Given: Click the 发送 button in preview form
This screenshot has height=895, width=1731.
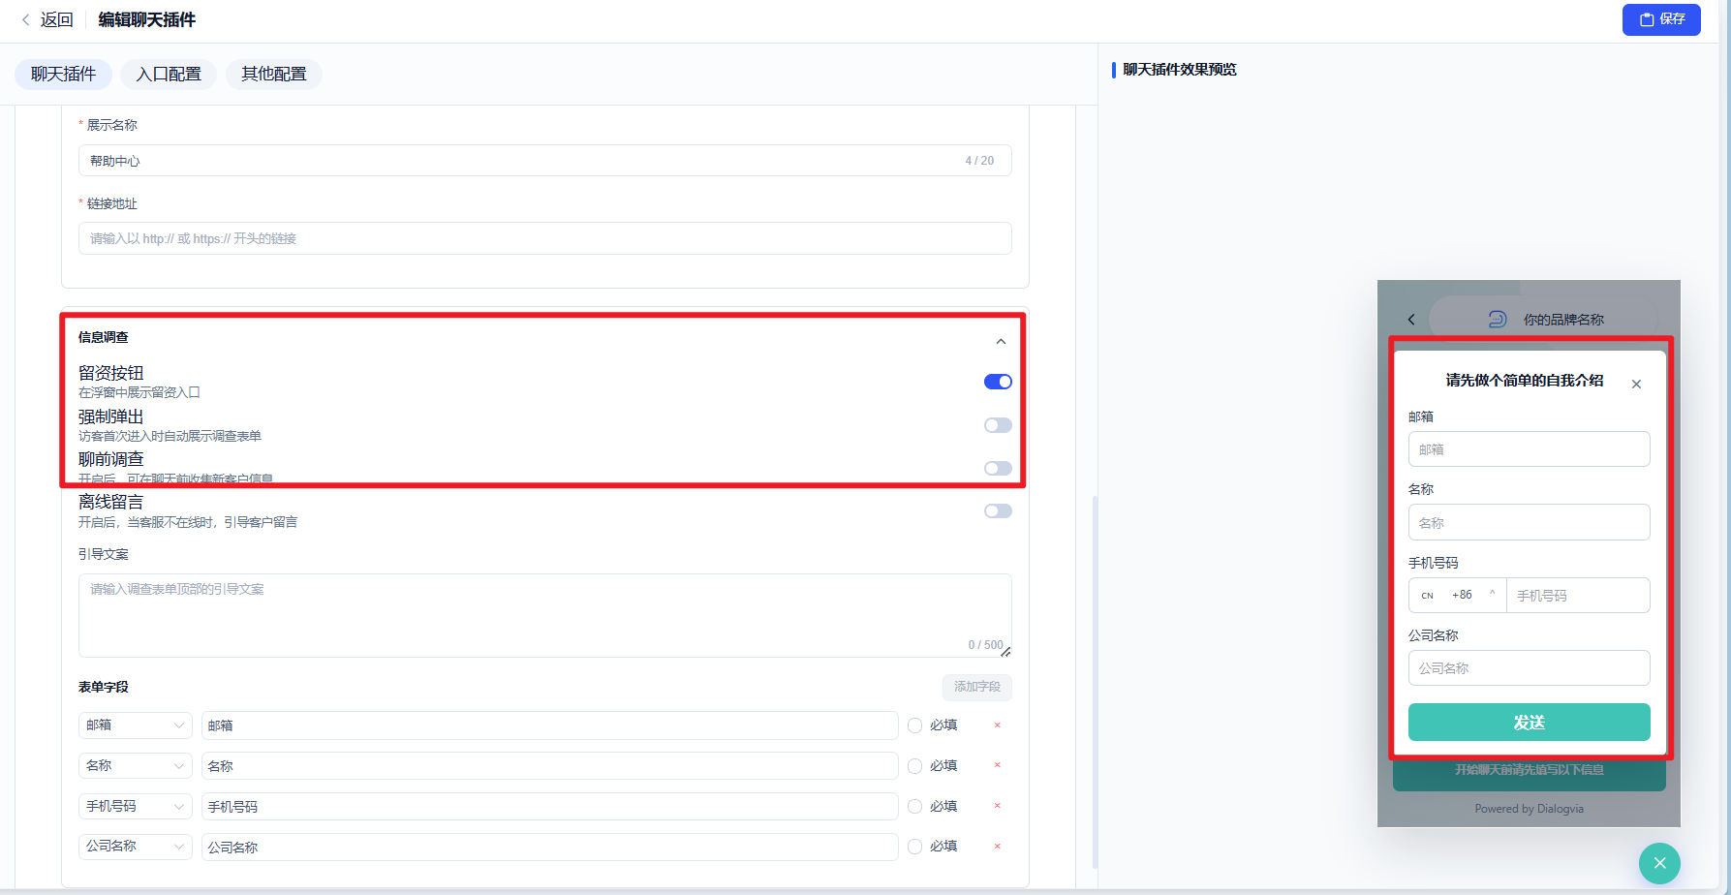Looking at the screenshot, I should click(1529, 723).
